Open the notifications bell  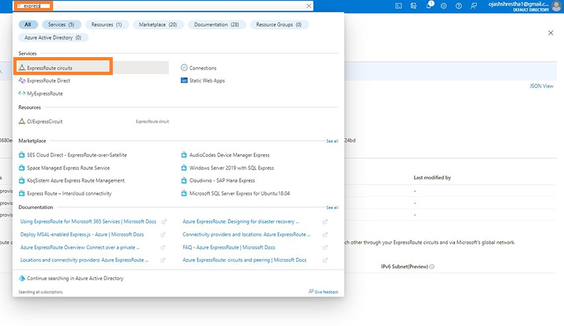428,6
